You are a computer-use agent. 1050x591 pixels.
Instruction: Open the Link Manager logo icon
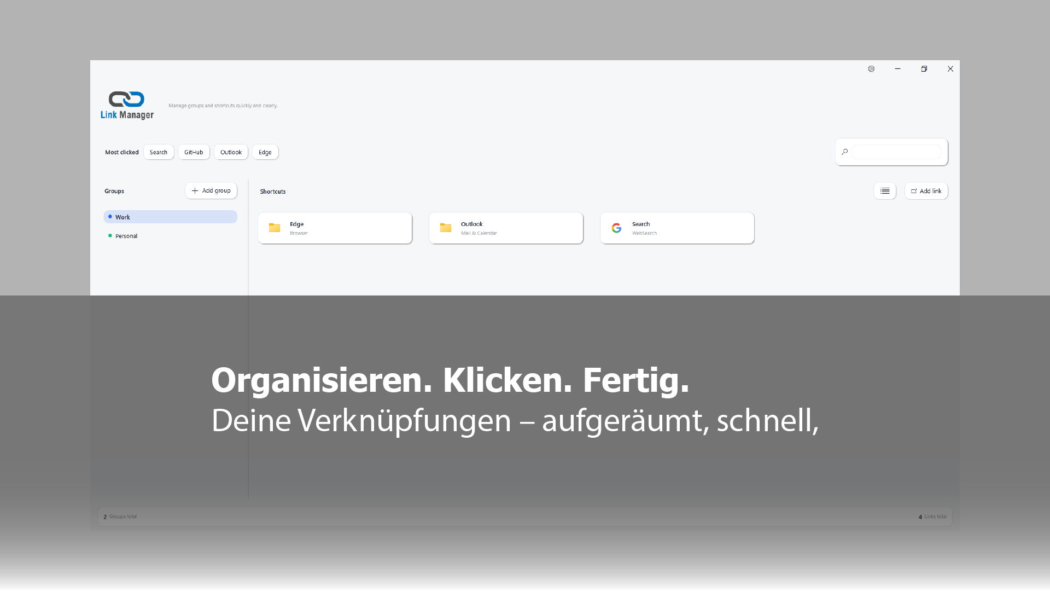(x=127, y=100)
